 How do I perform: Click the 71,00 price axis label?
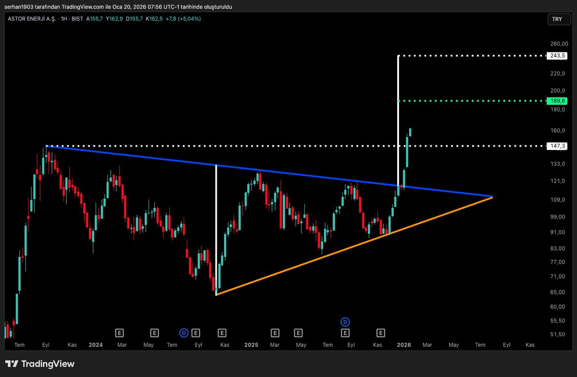pos(558,276)
